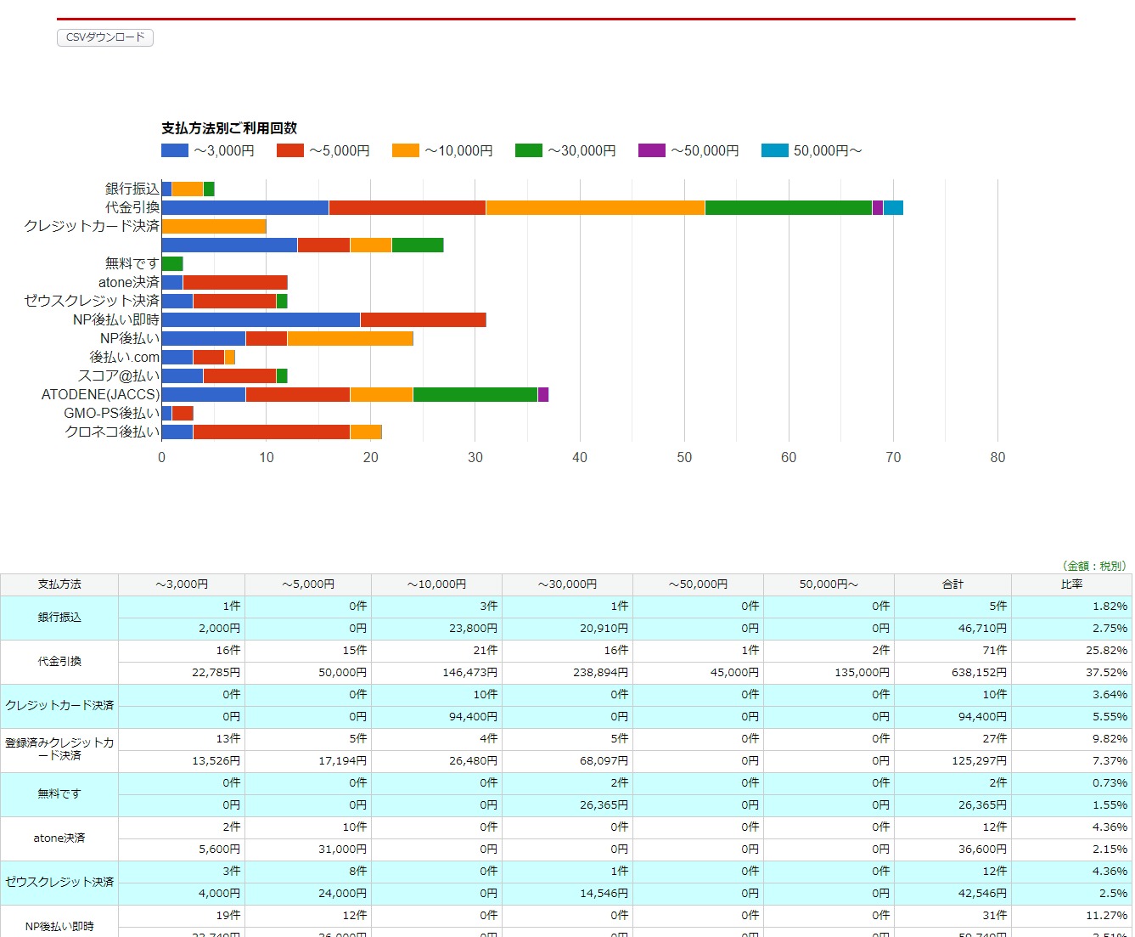The image size is (1135, 937).
Task: Click the 支払方法 column header
Action: pos(59,584)
